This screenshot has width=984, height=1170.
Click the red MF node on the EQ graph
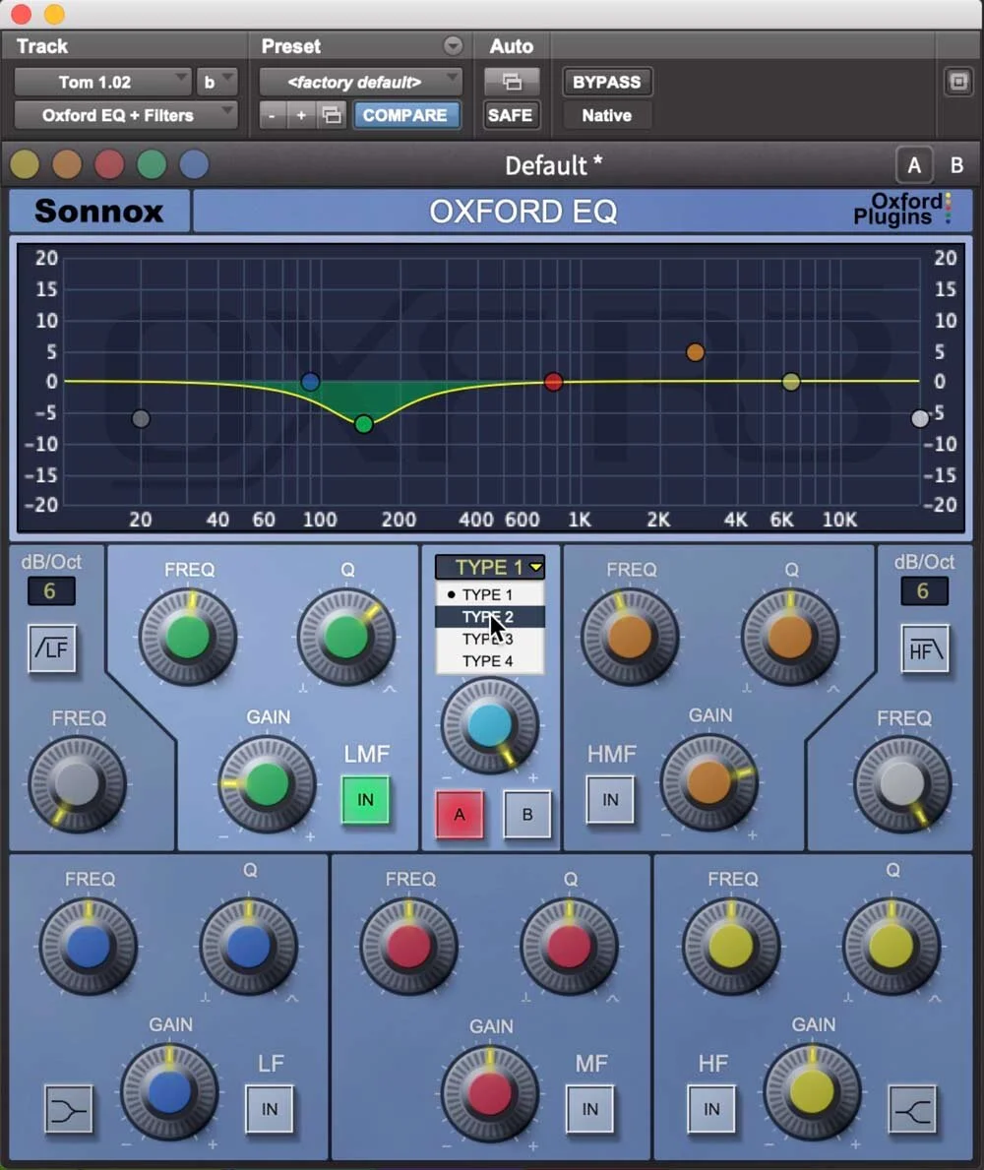[x=553, y=381]
